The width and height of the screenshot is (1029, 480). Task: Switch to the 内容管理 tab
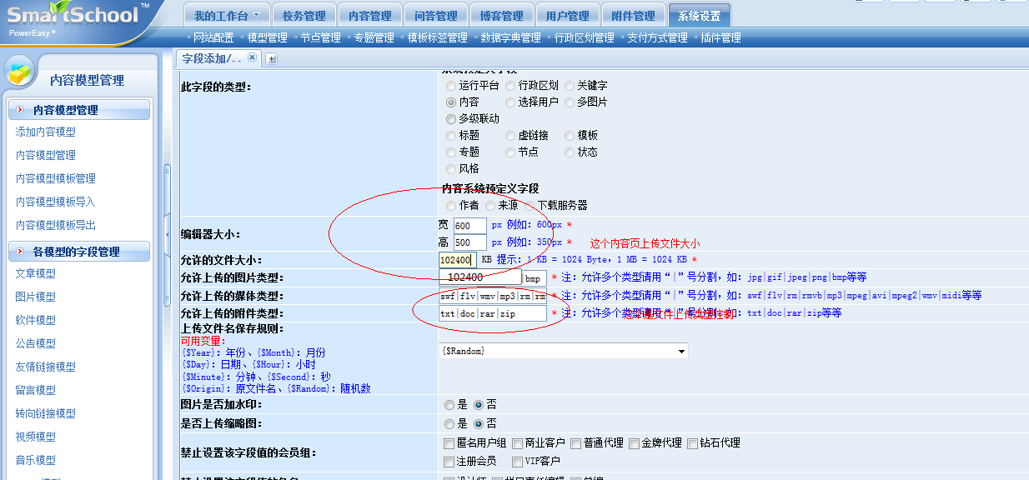click(x=369, y=16)
